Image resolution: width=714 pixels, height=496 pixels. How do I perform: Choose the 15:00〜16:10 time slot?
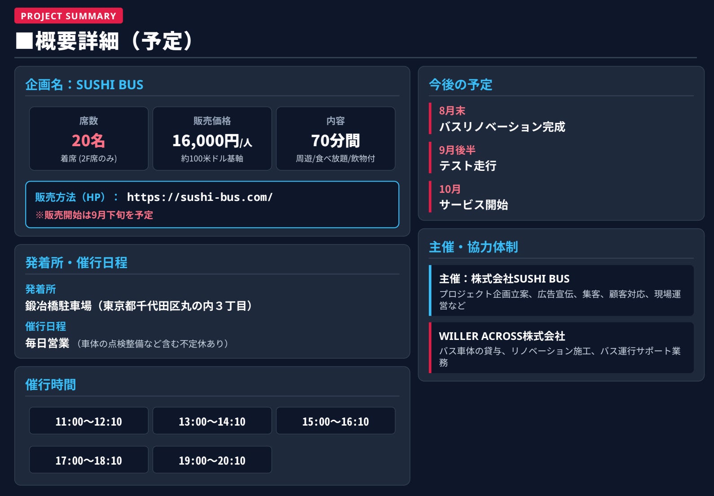335,421
